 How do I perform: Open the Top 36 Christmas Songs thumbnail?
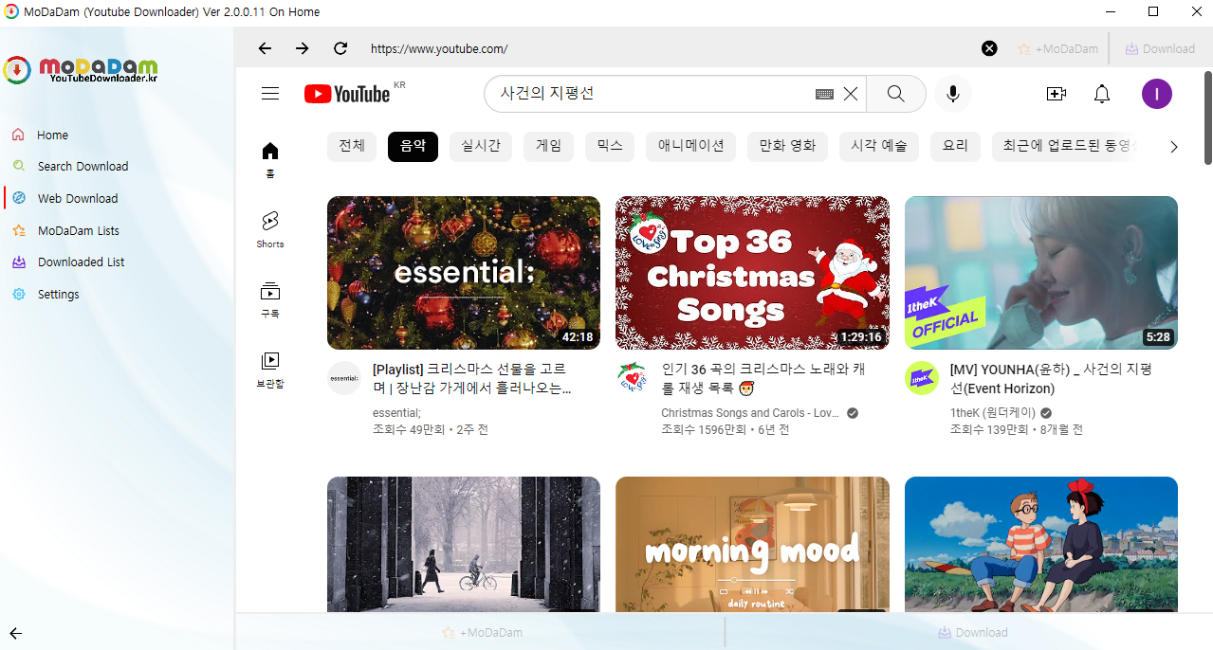pyautogui.click(x=752, y=273)
